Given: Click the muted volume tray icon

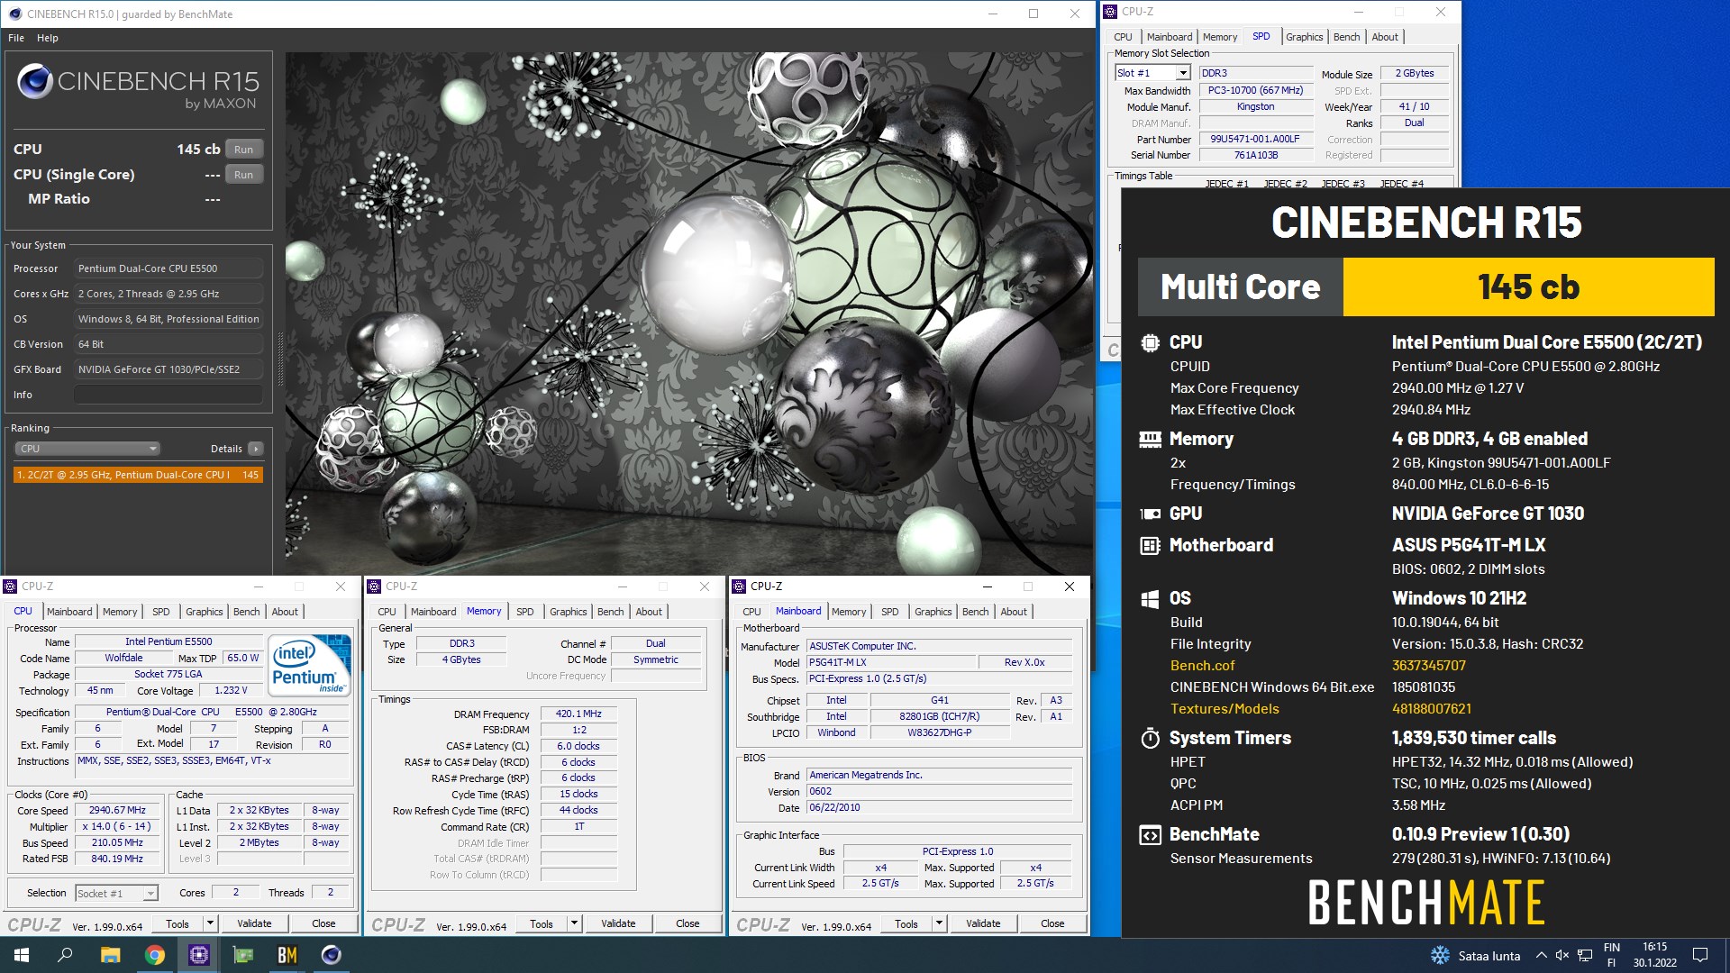Looking at the screenshot, I should [1562, 955].
